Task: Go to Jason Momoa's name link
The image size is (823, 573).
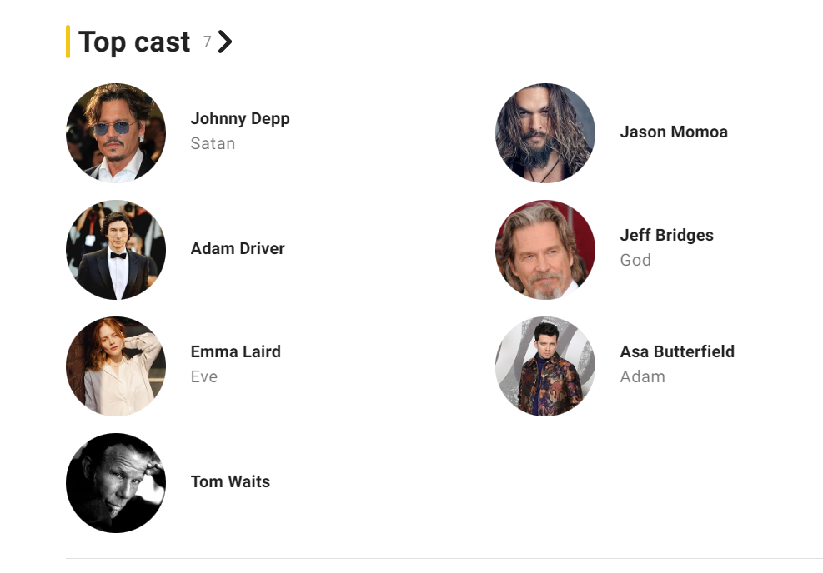Action: 674,132
